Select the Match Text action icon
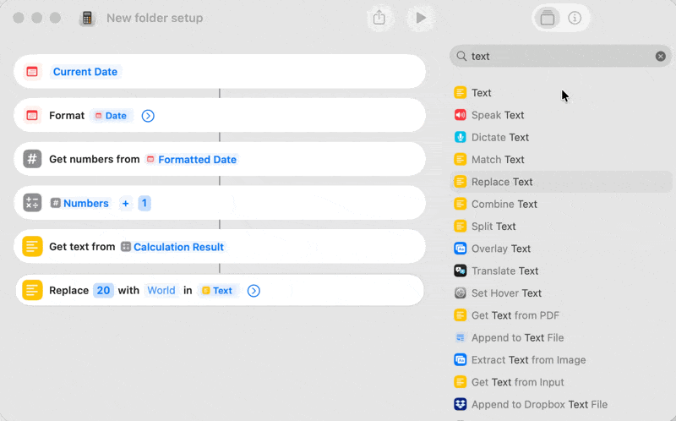 (460, 159)
